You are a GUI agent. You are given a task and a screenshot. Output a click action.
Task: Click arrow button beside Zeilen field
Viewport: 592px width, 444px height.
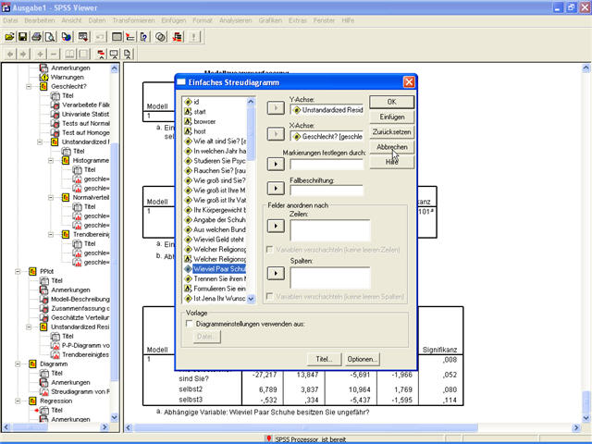(x=276, y=225)
